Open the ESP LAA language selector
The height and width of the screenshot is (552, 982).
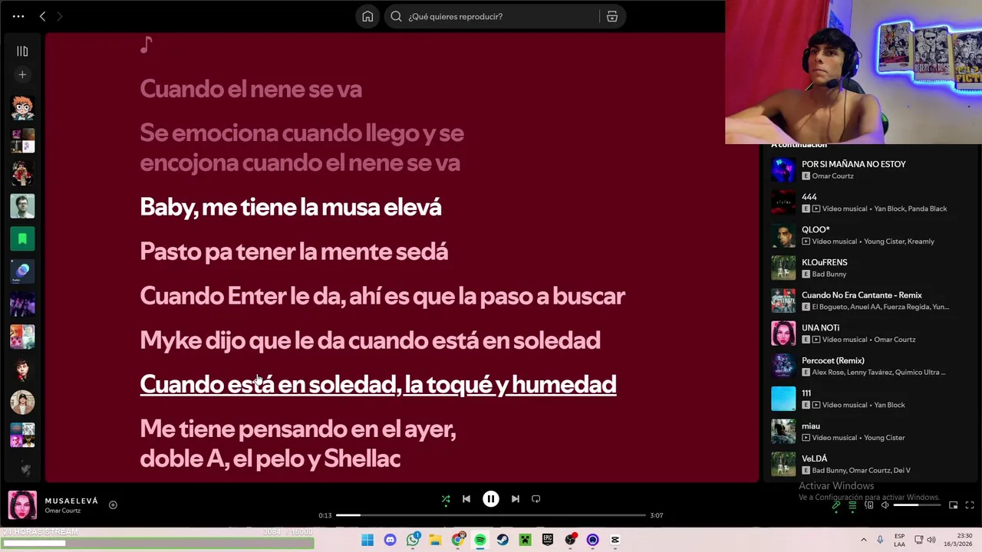pos(899,540)
